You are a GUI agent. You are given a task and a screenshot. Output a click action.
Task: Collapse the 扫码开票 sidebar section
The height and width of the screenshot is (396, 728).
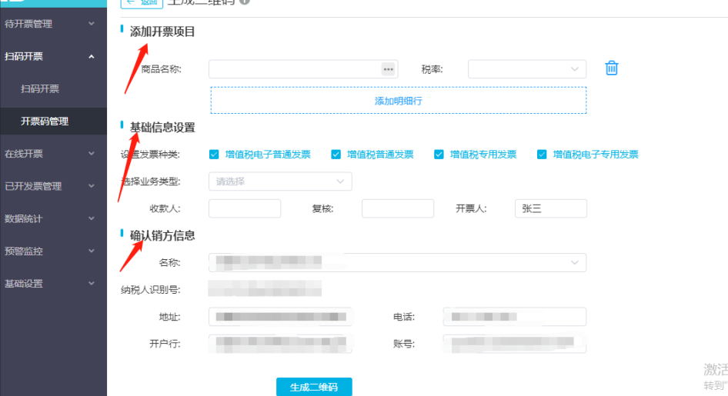pyautogui.click(x=92, y=57)
